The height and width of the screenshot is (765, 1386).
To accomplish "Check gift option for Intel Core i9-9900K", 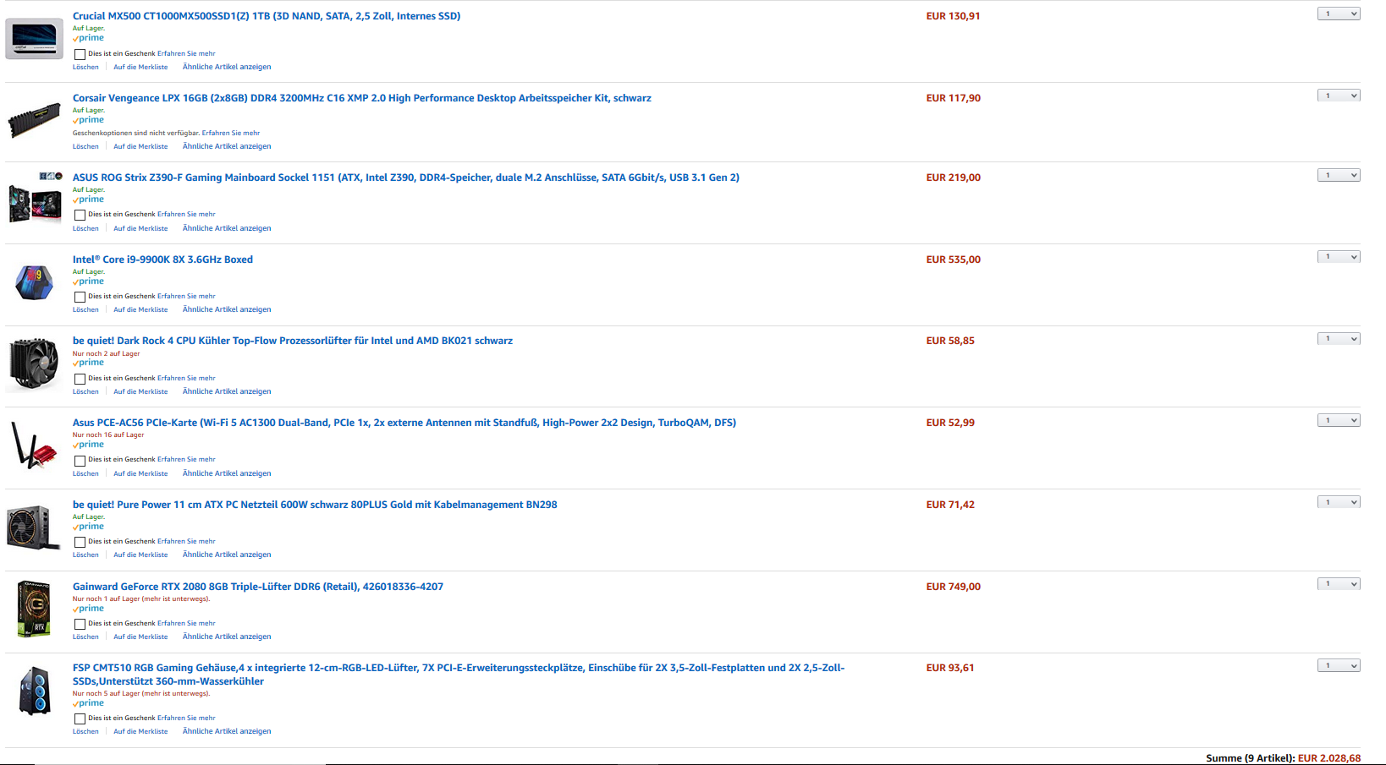I will click(80, 297).
